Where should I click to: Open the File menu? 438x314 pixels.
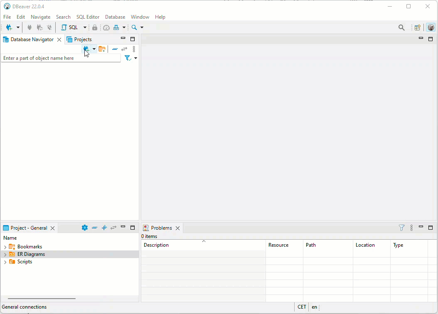point(7,17)
